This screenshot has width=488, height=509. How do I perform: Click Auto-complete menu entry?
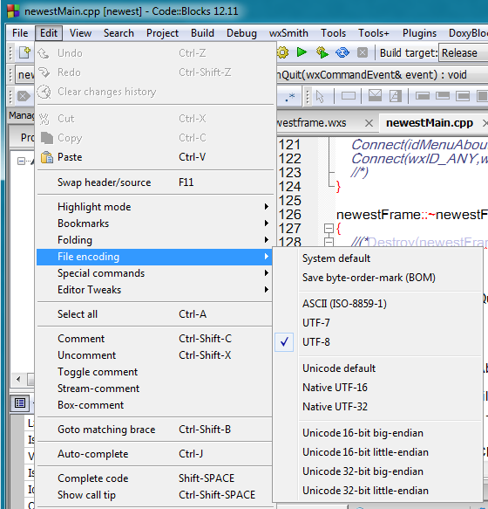(x=154, y=454)
